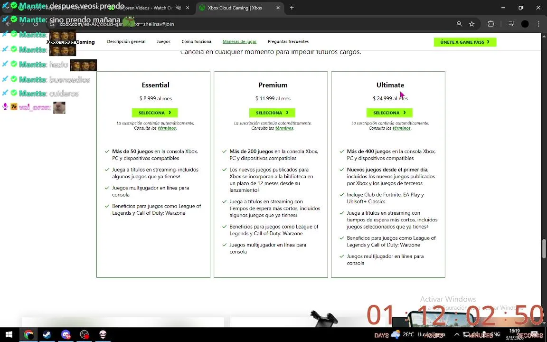This screenshot has height=342, width=547.
Task: Click the weather 28°C widget in taskbar
Action: click(417, 335)
